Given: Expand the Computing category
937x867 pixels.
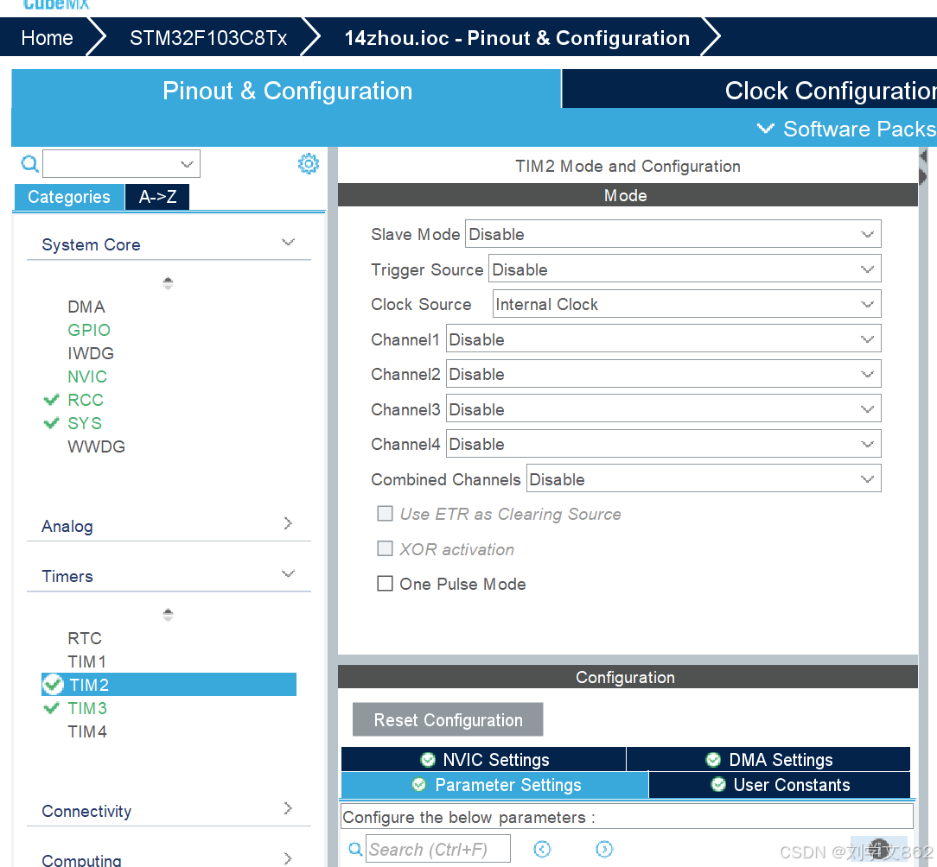Looking at the screenshot, I should 288,858.
